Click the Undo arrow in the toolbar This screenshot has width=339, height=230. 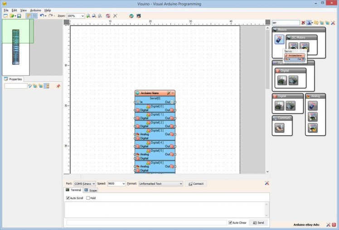click(x=42, y=16)
